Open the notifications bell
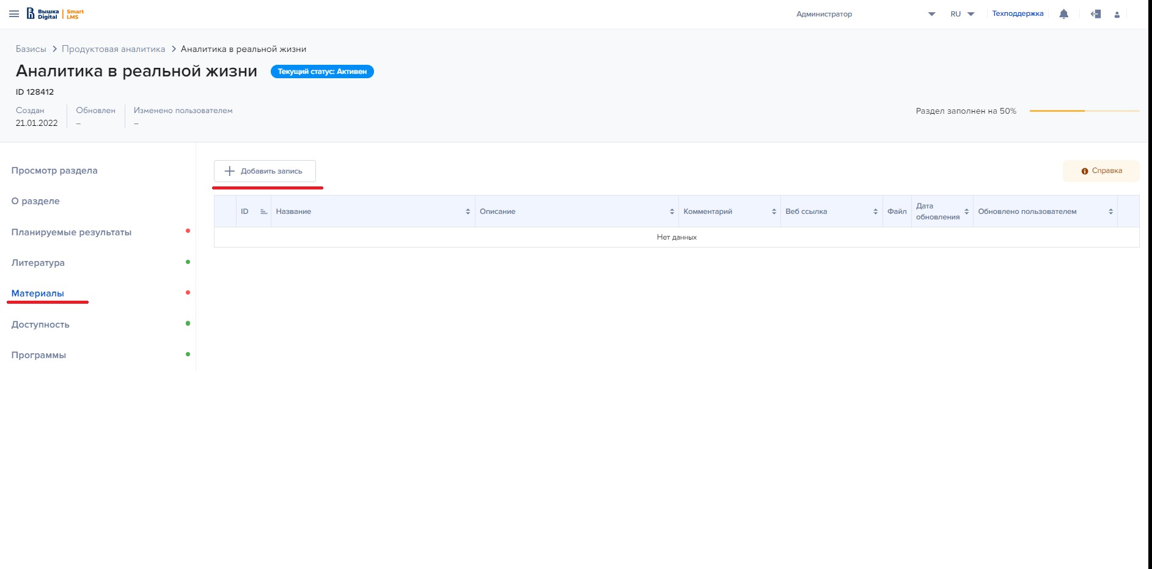This screenshot has width=1152, height=569. click(x=1063, y=14)
